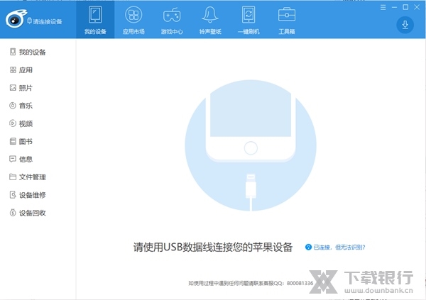Open 设备回收 in the sidebar

(28, 213)
